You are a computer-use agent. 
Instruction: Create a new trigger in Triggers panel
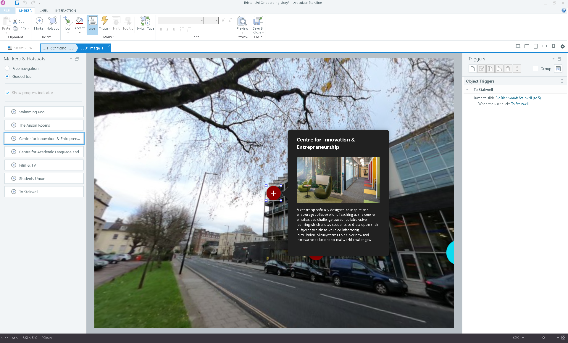472,69
